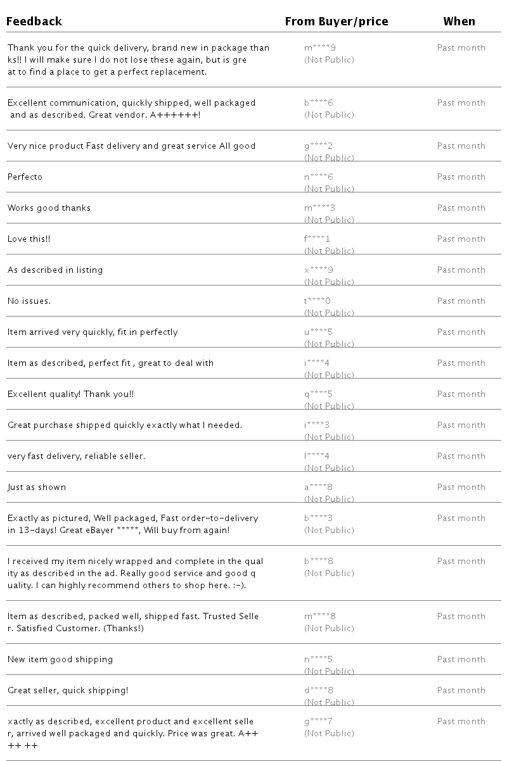Select buyer a****8 username
The height and width of the screenshot is (761, 507).
(x=318, y=487)
